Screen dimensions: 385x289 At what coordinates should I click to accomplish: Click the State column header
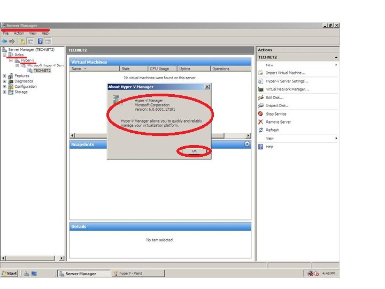134,69
